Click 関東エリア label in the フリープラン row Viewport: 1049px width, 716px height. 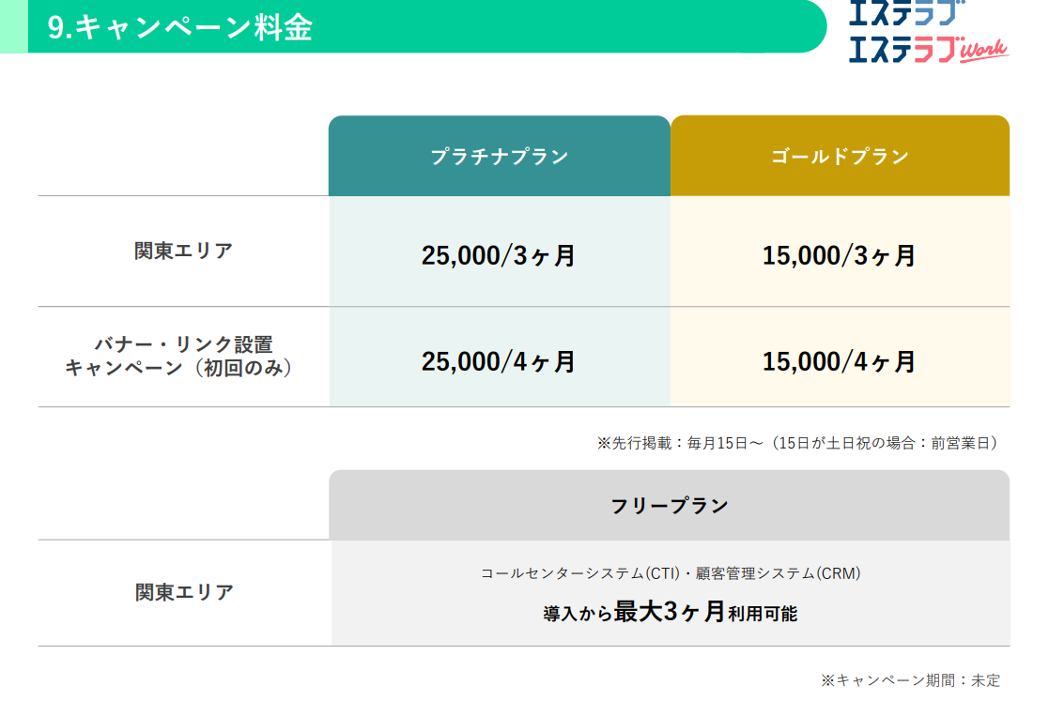(183, 593)
